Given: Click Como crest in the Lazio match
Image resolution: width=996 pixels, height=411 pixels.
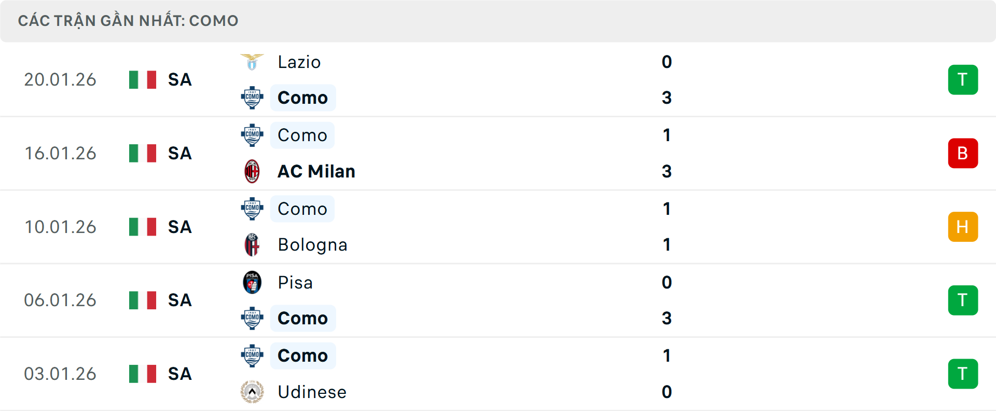Looking at the screenshot, I should pos(252,98).
